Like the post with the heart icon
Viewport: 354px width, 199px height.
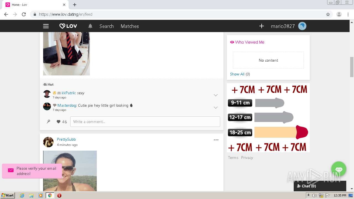58,122
